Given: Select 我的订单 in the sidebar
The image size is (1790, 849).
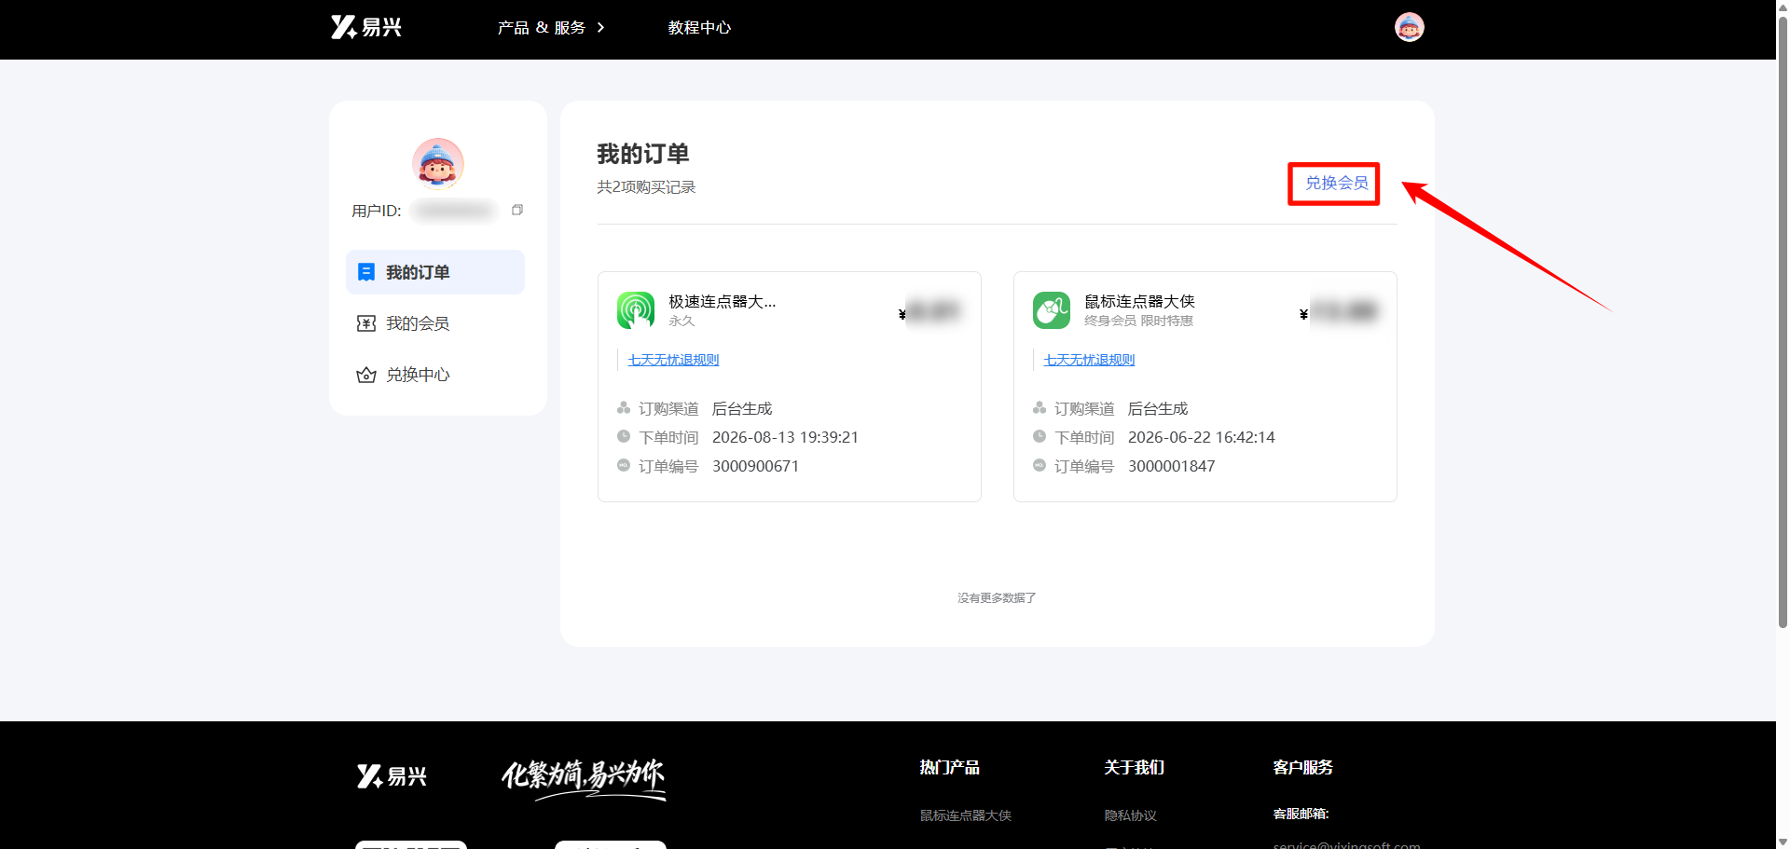Looking at the screenshot, I should coord(435,272).
